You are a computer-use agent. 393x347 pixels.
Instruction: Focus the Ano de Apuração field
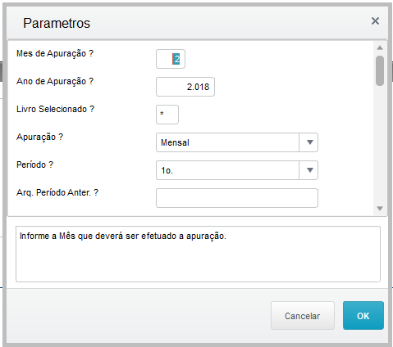click(185, 87)
